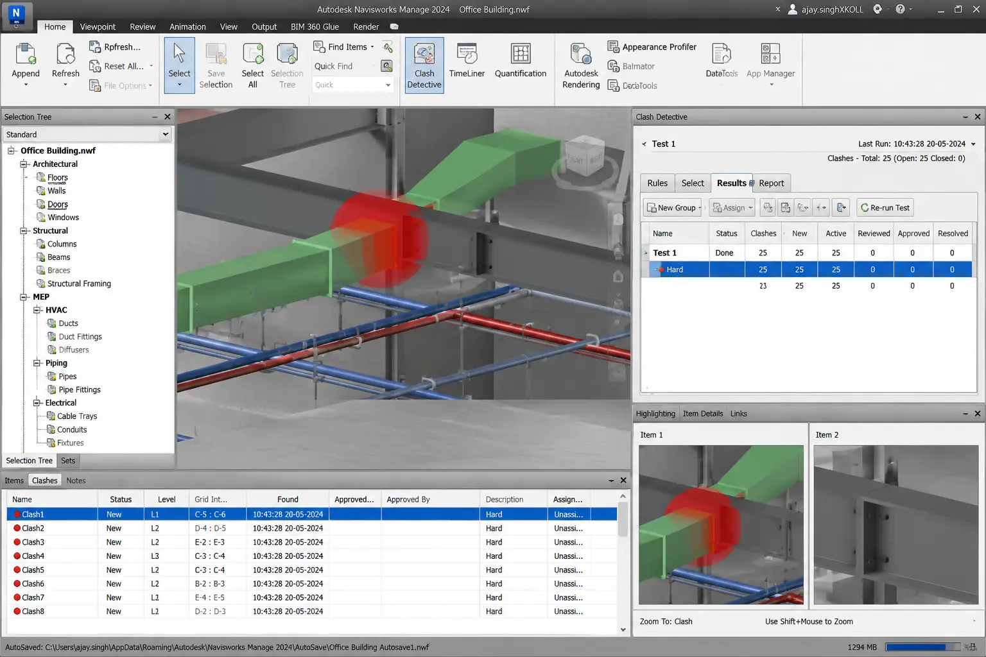This screenshot has width=986, height=657.
Task: Open the Quantification tool
Action: click(x=521, y=61)
